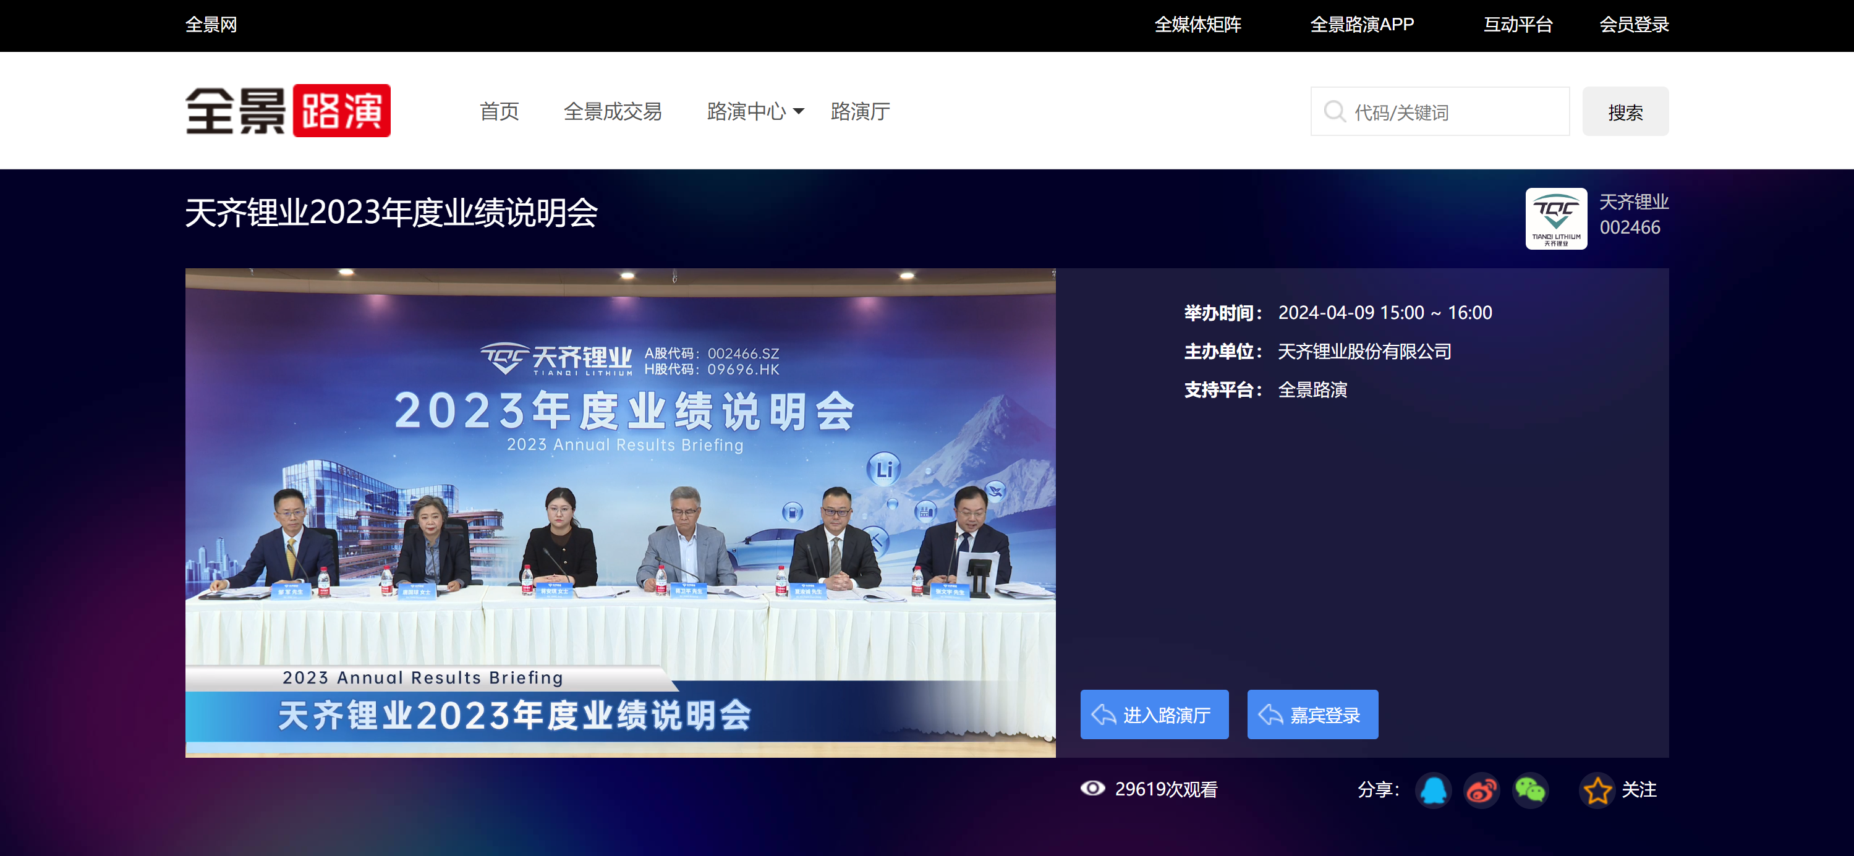Open the 全景路演APP link

point(1362,25)
